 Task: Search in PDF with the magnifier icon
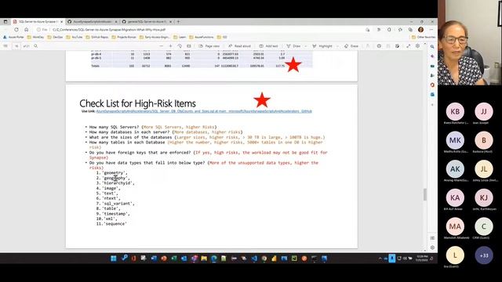click(x=36, y=46)
